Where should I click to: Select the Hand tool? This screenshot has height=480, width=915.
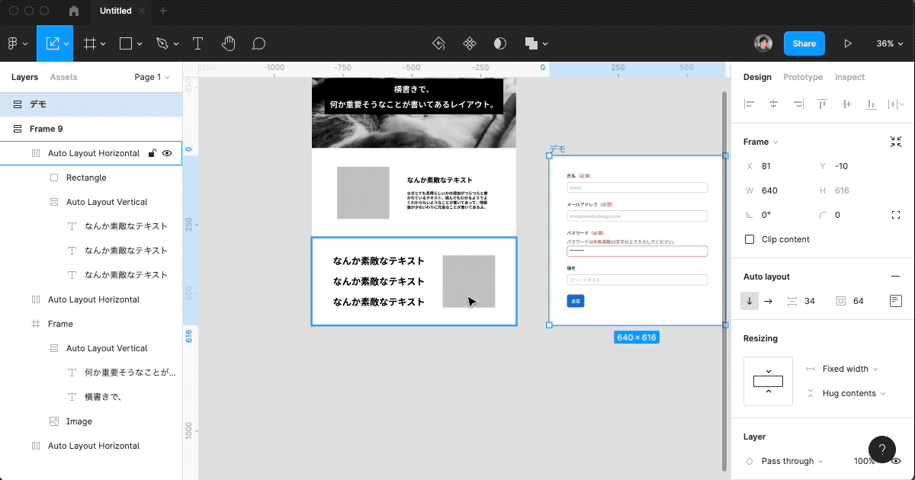pyautogui.click(x=228, y=43)
